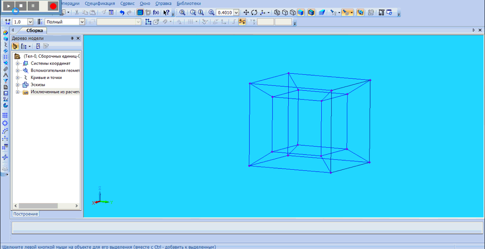Switch to wireframe display mode
485x249 pixels.
(277, 13)
